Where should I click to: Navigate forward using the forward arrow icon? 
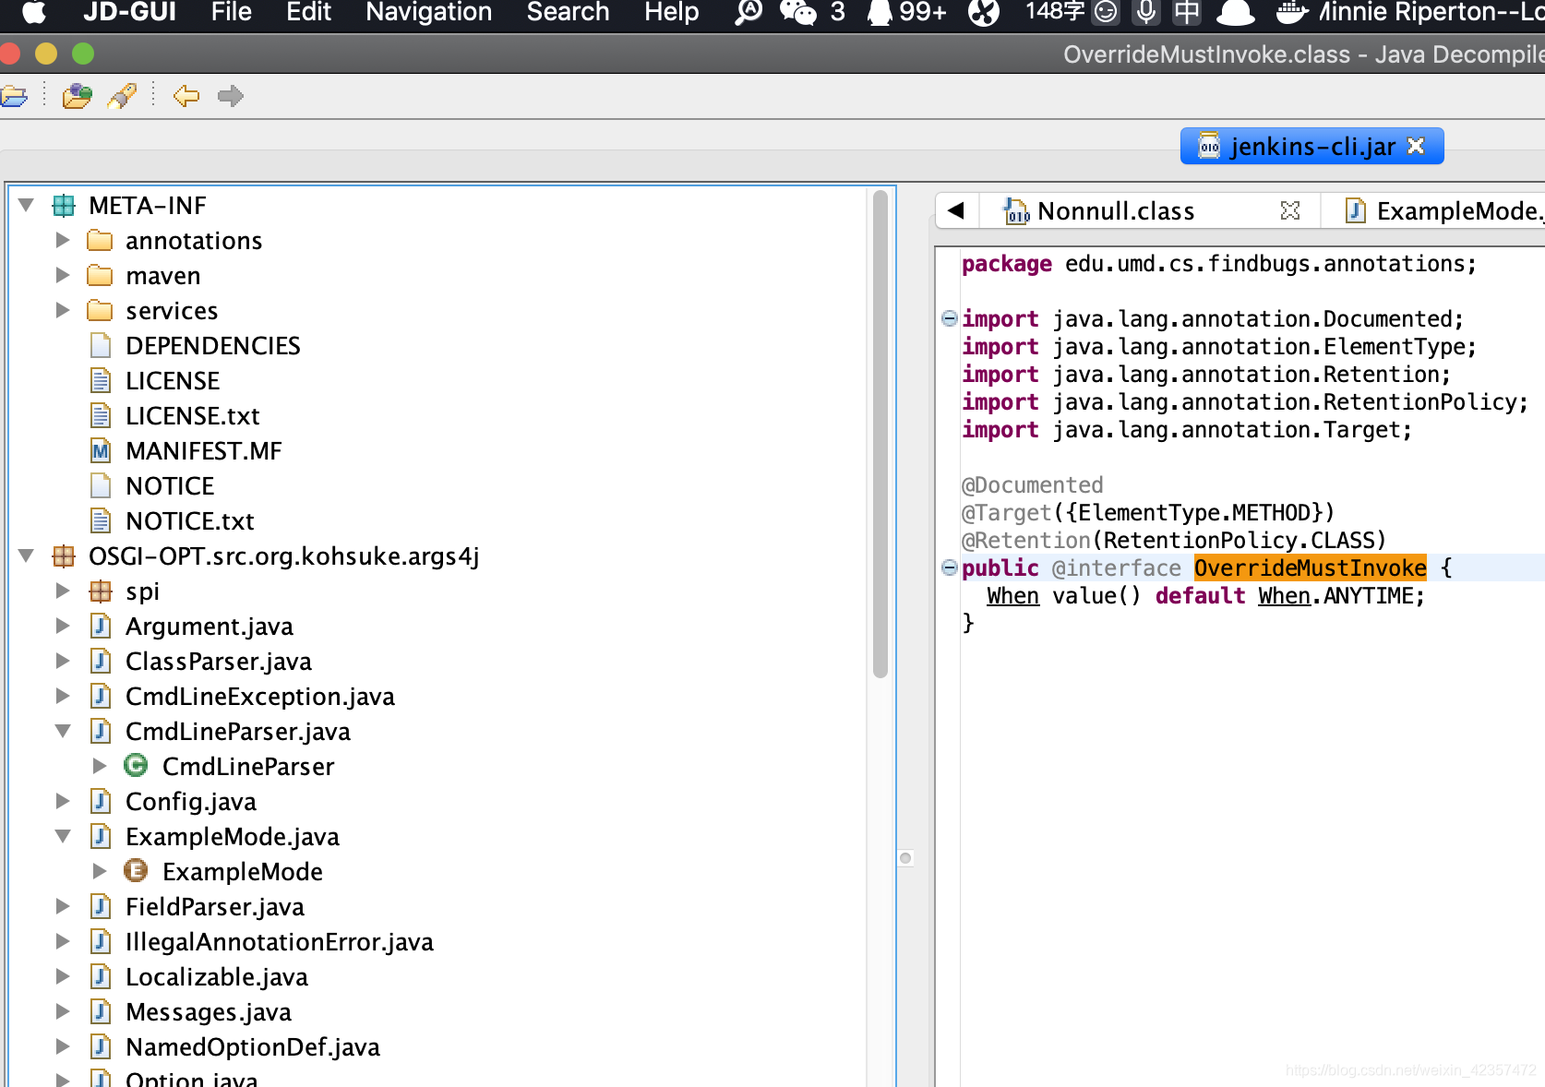230,96
